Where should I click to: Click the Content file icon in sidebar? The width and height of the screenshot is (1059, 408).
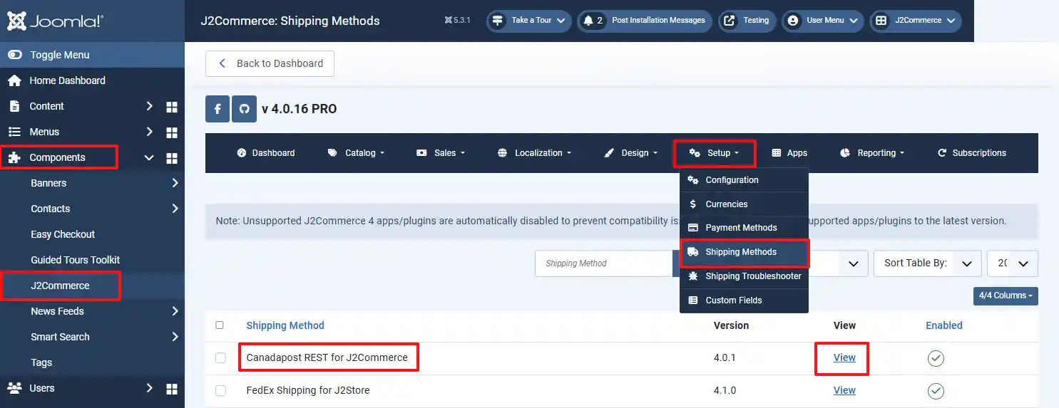14,106
